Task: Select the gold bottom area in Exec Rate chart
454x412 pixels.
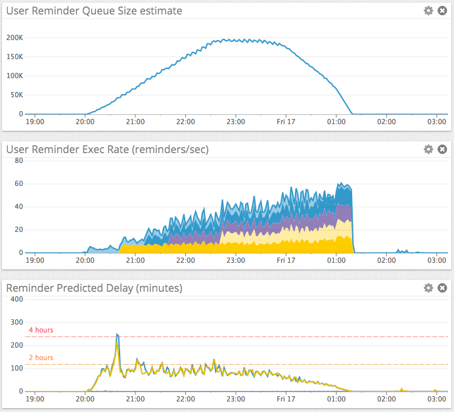Action: coord(261,248)
